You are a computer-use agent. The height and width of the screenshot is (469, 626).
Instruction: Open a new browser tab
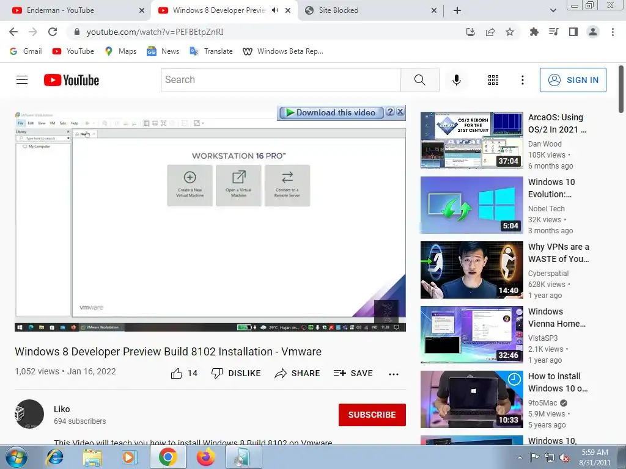coord(457,10)
